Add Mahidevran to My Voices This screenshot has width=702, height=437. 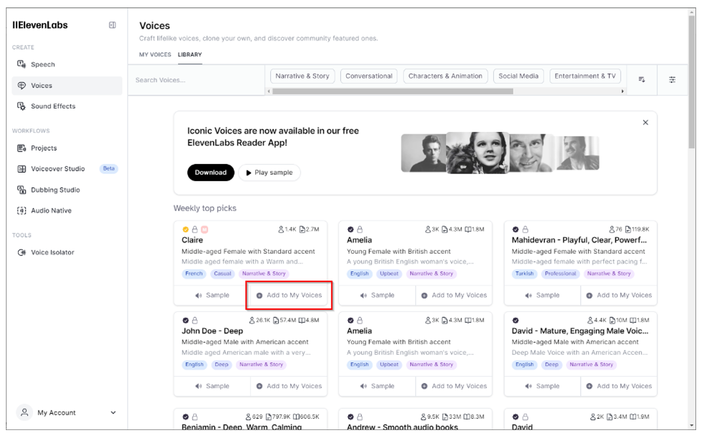coord(619,295)
